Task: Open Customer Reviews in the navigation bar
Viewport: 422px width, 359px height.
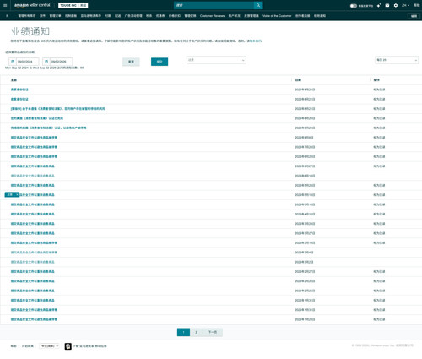Action: pos(212,16)
